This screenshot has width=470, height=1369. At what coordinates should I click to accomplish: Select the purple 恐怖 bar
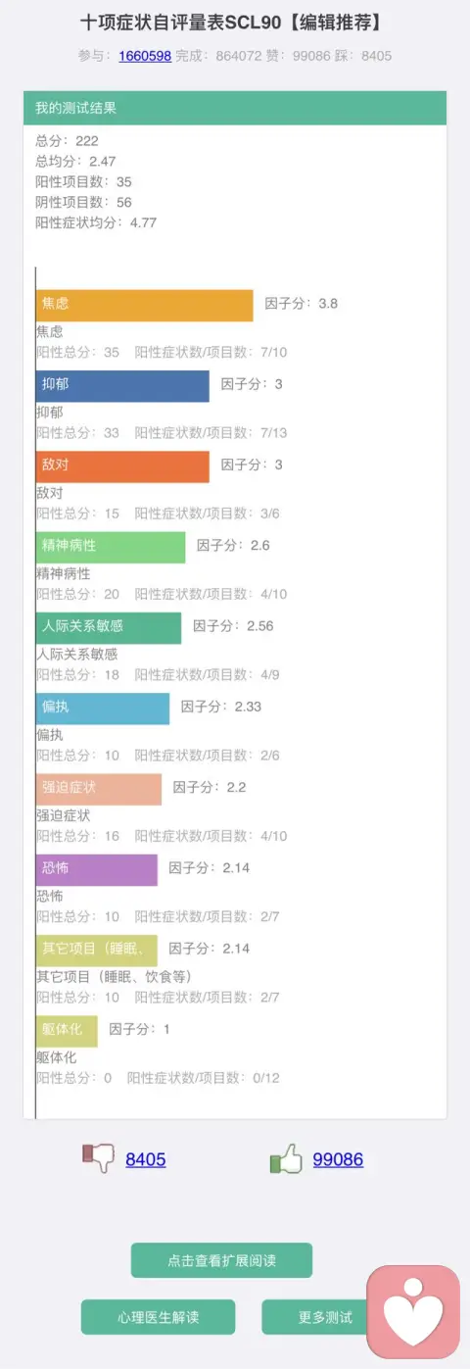97,869
